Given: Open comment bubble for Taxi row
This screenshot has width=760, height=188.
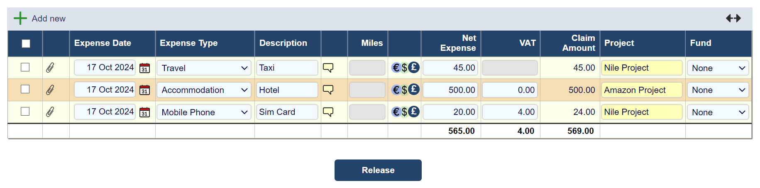Looking at the screenshot, I should coord(328,68).
